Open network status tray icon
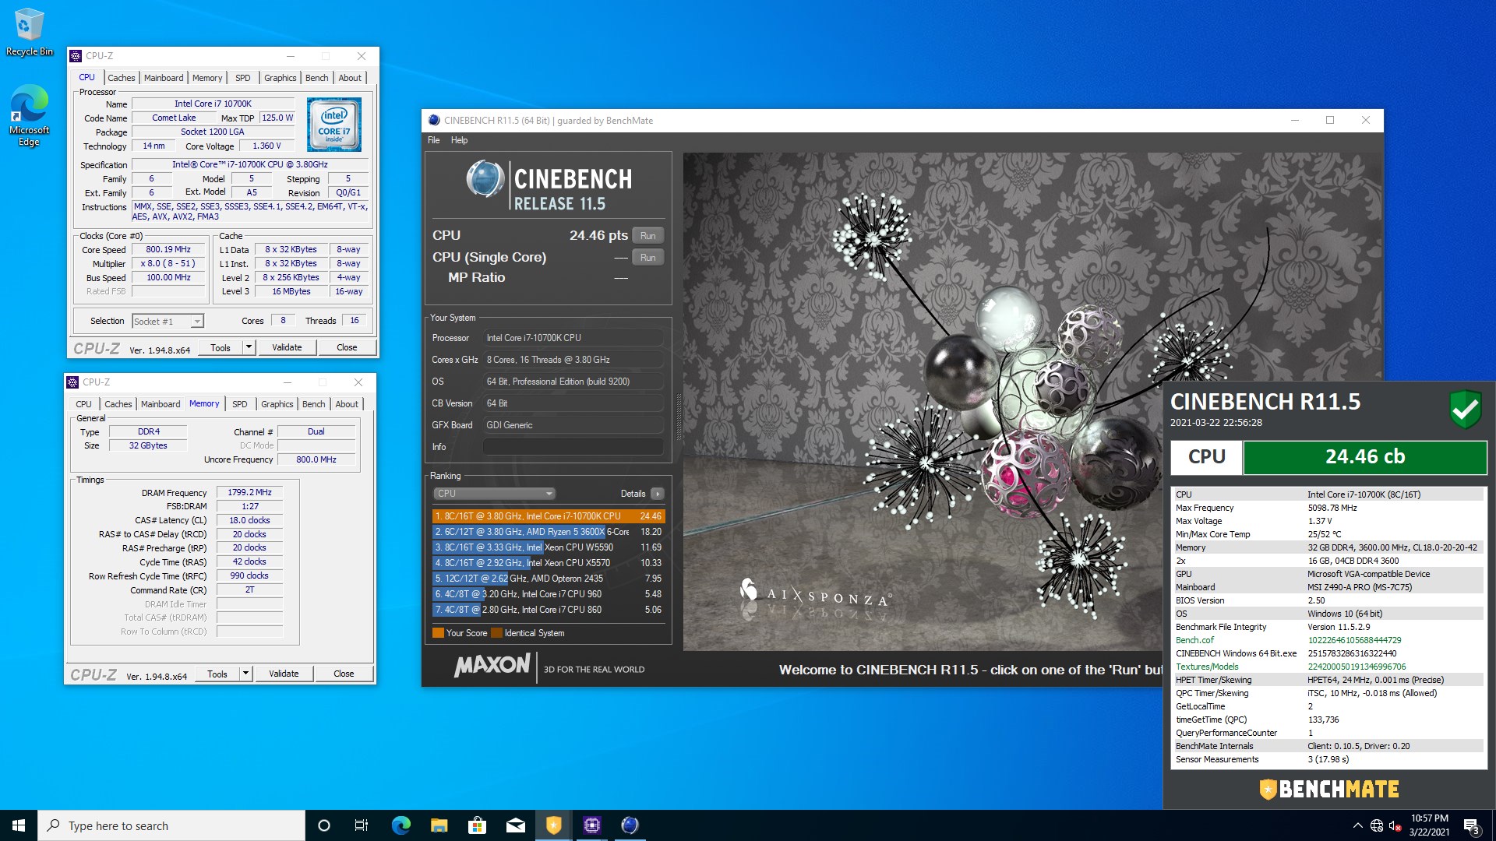Screen dimensions: 1496x841 pyautogui.click(x=1377, y=825)
